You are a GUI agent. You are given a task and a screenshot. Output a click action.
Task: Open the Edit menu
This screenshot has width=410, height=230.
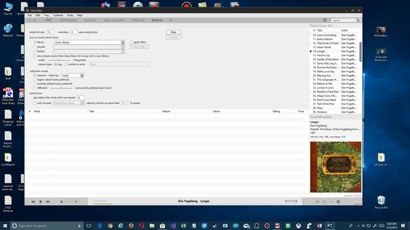coord(38,15)
